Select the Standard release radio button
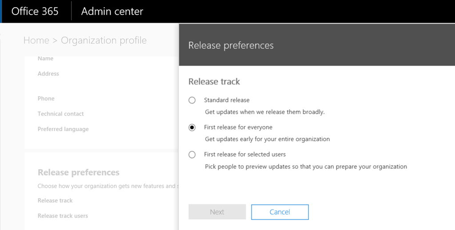This screenshot has height=230, width=455. click(192, 100)
